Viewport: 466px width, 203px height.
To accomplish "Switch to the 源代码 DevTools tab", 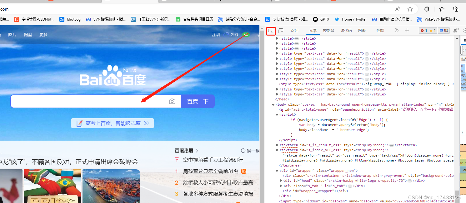I will pos(346,31).
